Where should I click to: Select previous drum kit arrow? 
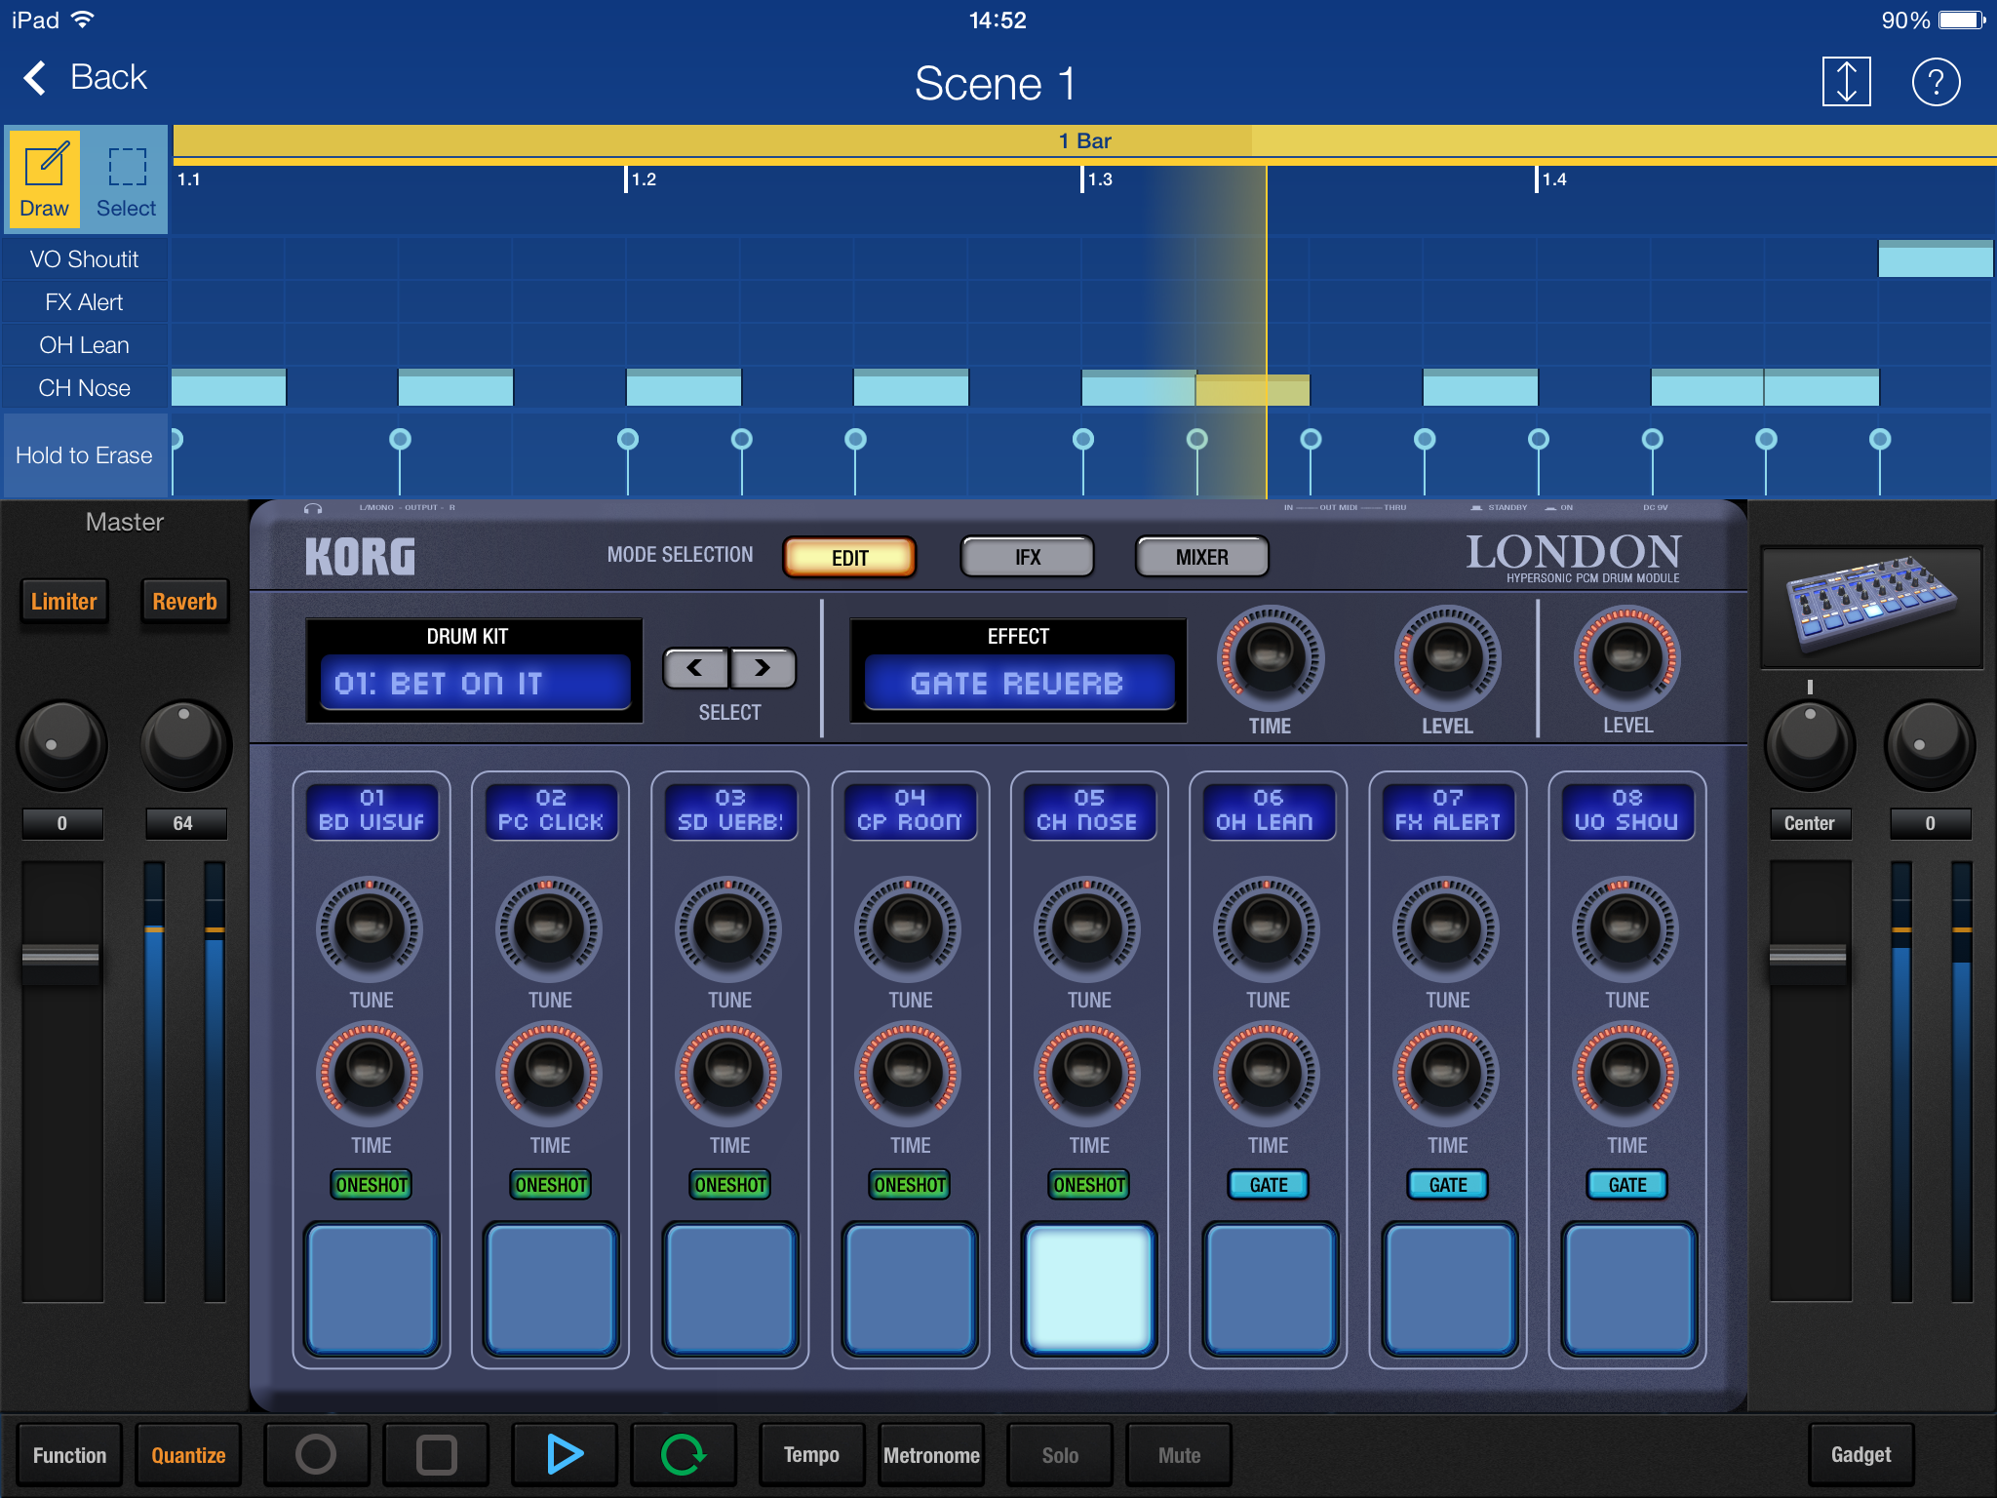click(x=695, y=669)
